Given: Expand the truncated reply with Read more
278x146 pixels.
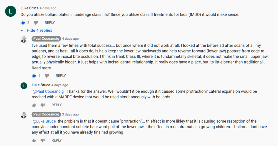Looking at the screenshot, I should [x=41, y=68].
